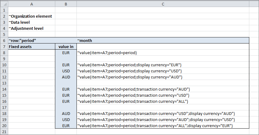259x135 pixels.
Task: Click the AUD cell in row 18
Action: tap(66, 113)
